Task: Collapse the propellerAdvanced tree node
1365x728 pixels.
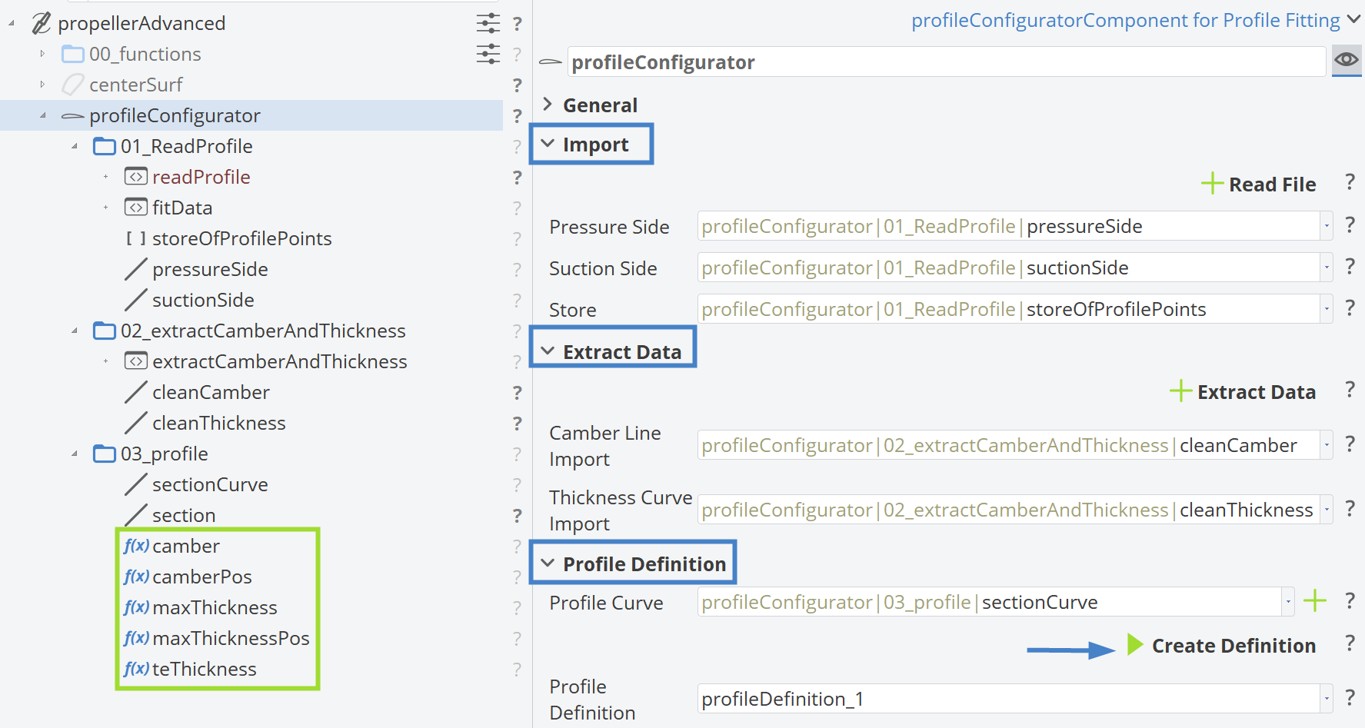Action: [12, 23]
